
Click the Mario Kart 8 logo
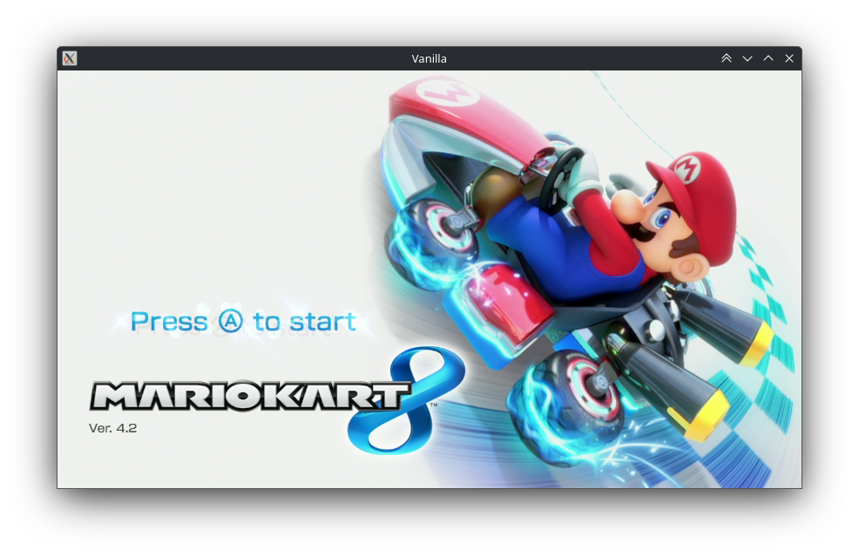[x=277, y=400]
